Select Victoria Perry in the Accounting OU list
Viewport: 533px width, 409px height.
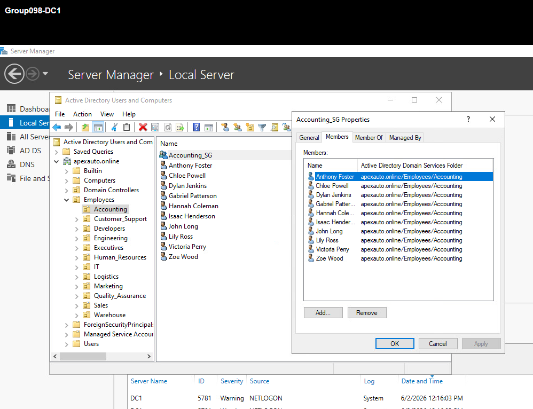(187, 247)
